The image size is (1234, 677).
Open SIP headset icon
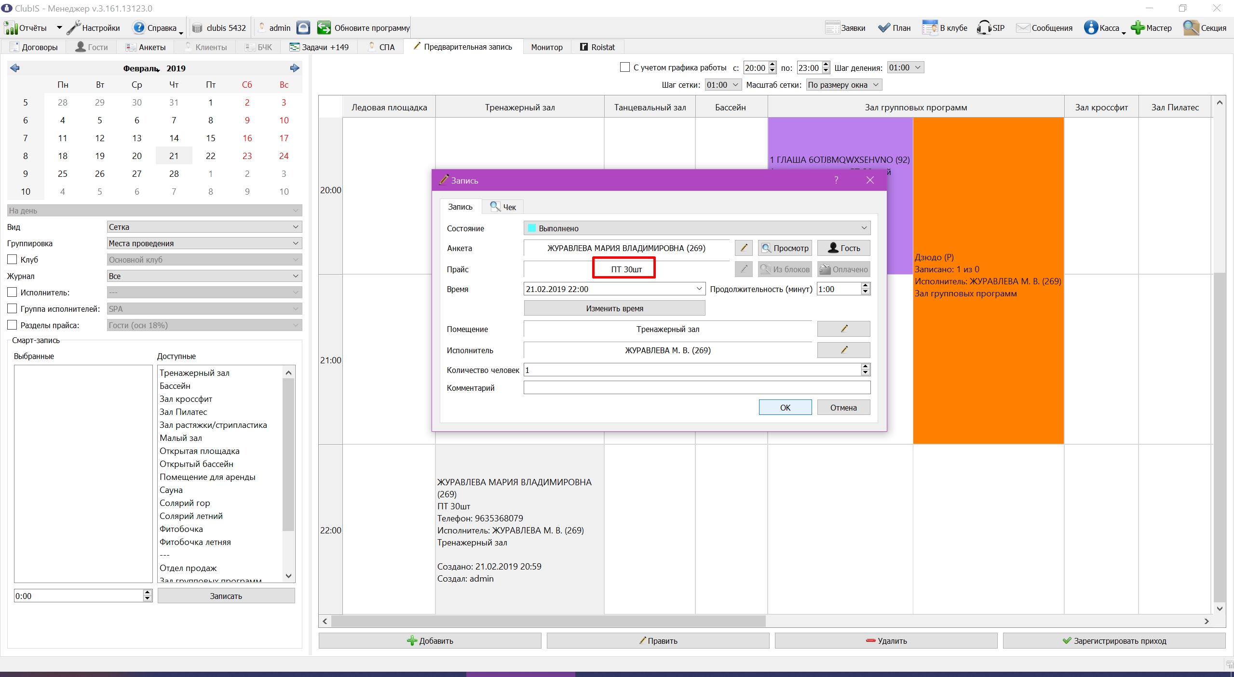983,28
